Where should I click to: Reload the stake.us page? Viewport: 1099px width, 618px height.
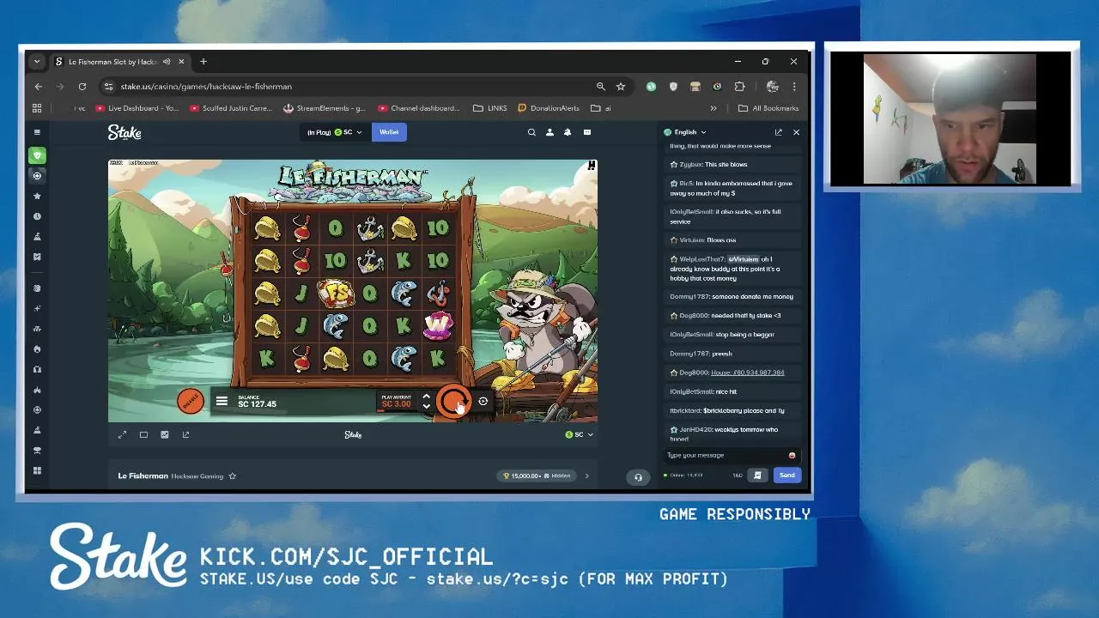82,87
